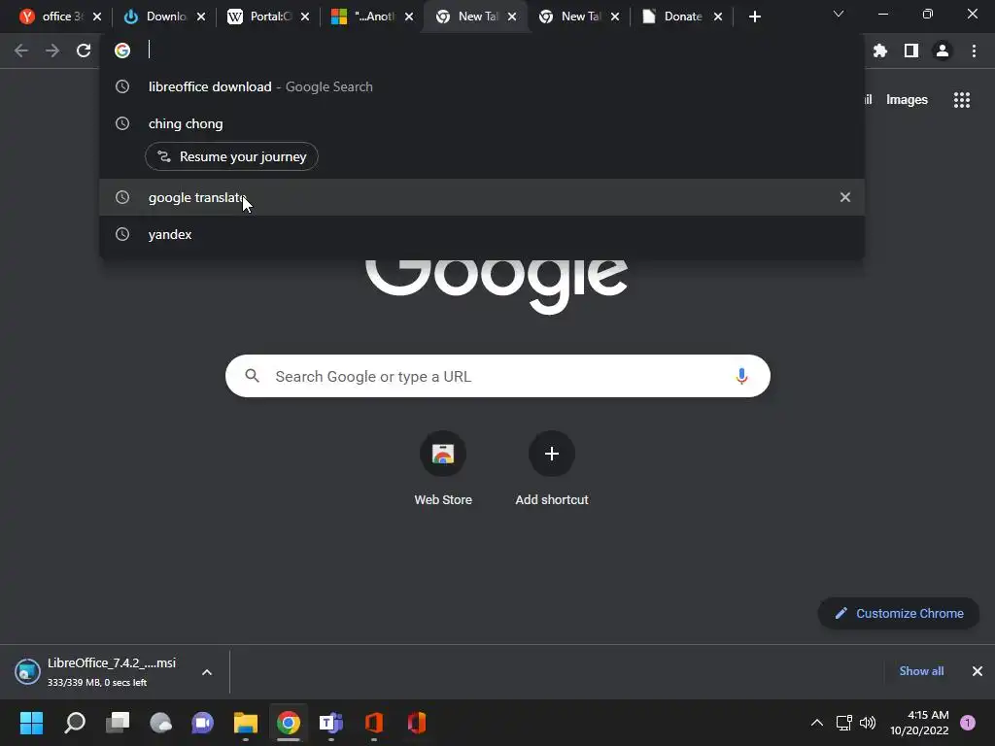Click the back navigation arrow

(21, 51)
